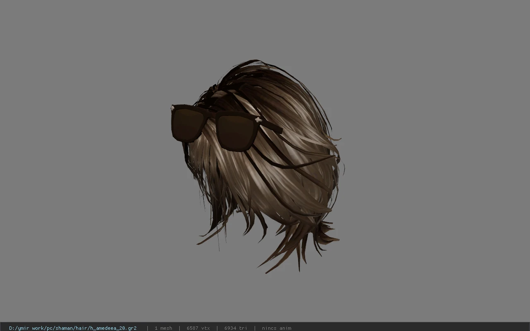This screenshot has height=331, width=530.
Task: Click the 'nincs anim' status text
Action: 277,328
